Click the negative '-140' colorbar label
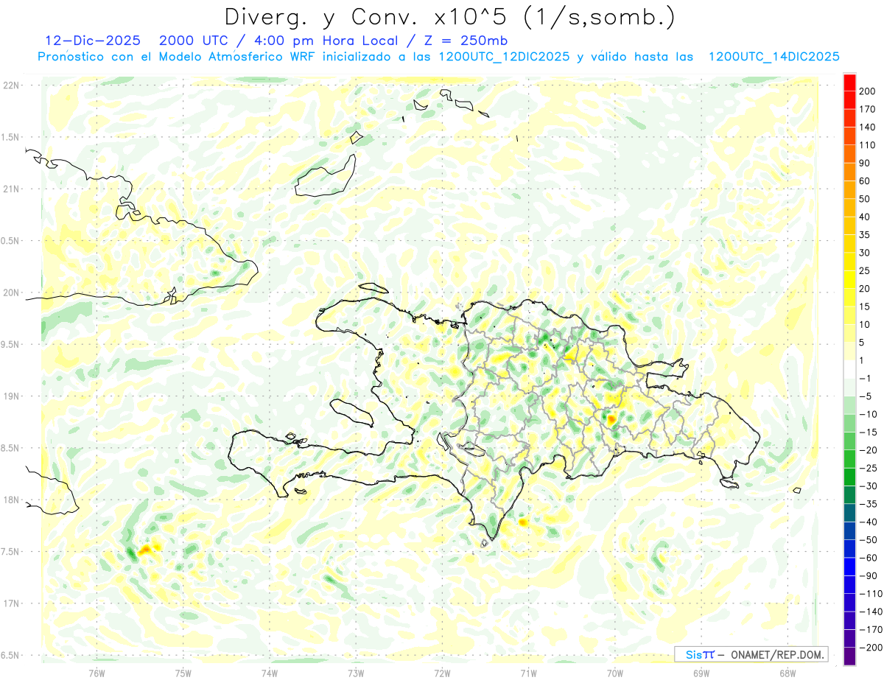 tap(869, 612)
